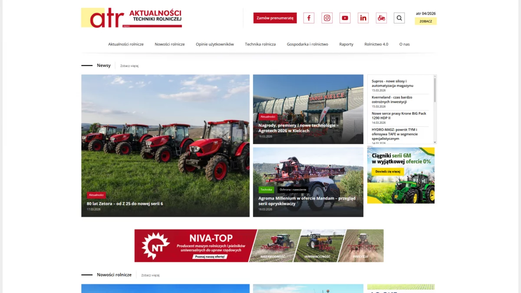Click the Ciągniki serii 6M advertisement
This screenshot has width=521, height=293.
coord(401,175)
